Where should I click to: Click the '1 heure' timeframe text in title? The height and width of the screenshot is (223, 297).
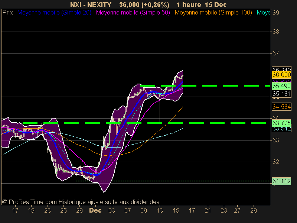189,4
